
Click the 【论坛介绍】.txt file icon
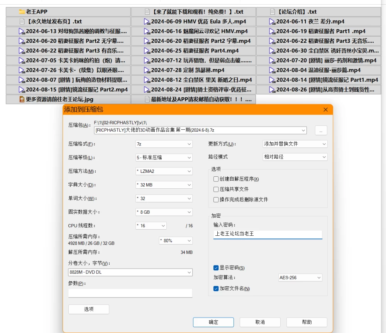tap(272, 12)
